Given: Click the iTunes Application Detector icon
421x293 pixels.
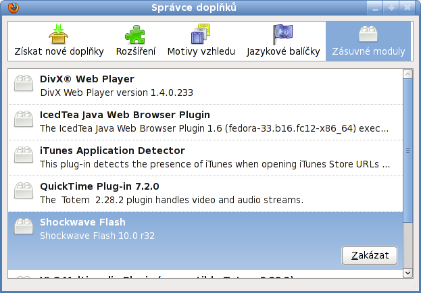Looking at the screenshot, I should click(24, 155).
